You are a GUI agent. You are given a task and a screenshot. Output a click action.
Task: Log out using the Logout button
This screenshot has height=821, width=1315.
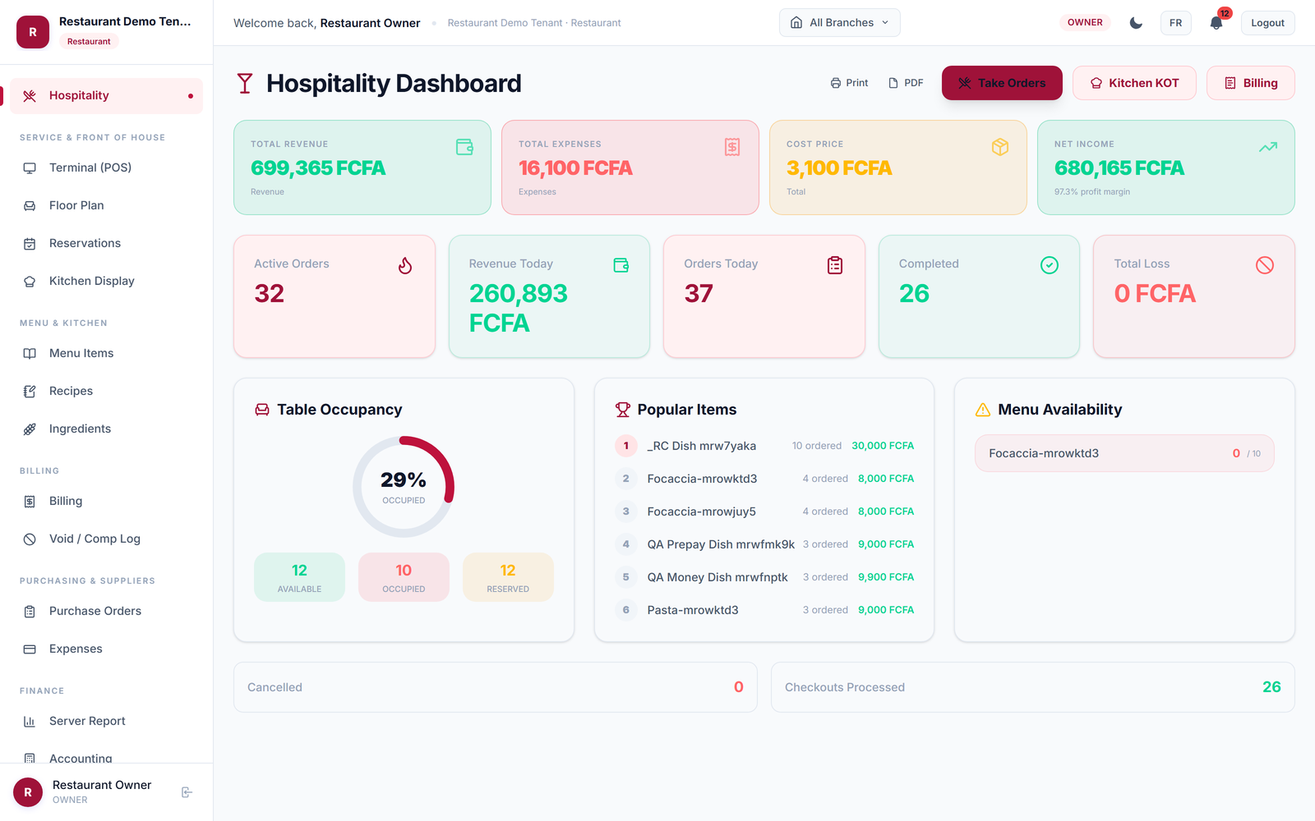point(1267,23)
